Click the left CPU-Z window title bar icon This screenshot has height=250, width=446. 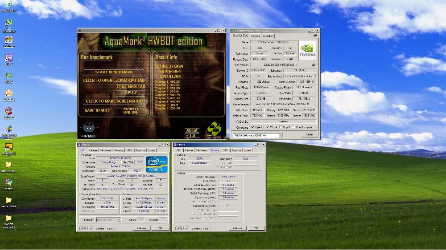coord(79,145)
